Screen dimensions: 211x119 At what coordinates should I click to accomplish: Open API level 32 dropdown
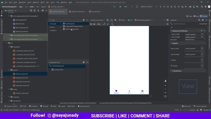pos(130,20)
